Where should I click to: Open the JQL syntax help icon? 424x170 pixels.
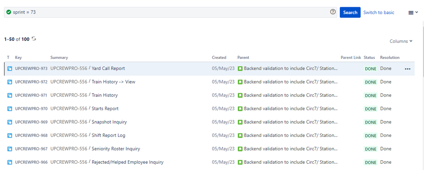point(333,12)
